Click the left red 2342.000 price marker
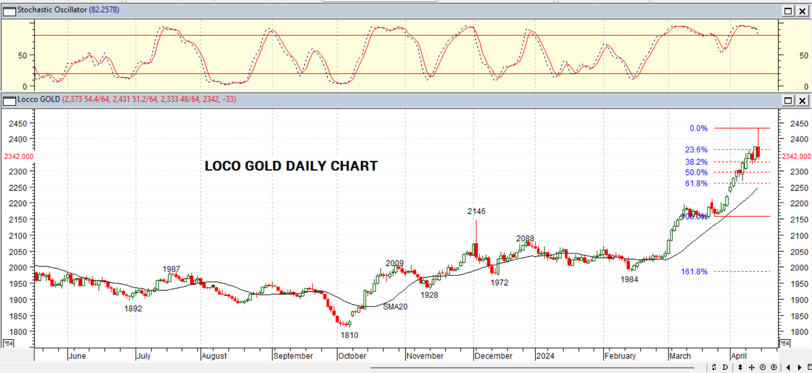The height and width of the screenshot is (373, 812). [x=19, y=156]
